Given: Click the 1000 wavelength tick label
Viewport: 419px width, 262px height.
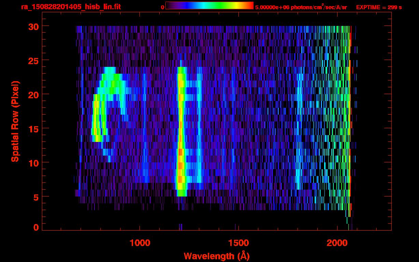Looking at the screenshot, I should [x=140, y=243].
